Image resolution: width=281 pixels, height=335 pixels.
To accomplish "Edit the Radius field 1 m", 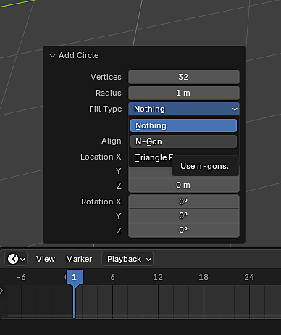I will 184,93.
